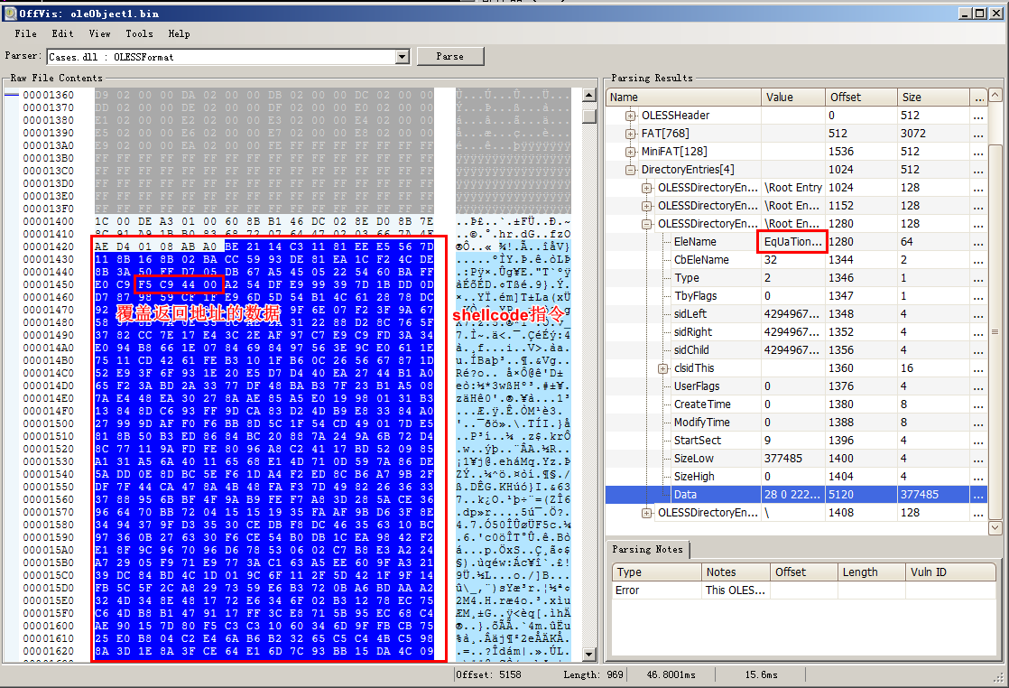The height and width of the screenshot is (688, 1009).
Task: Expand the OLESSDirectoryEntry at offset 1152
Action: point(646,206)
